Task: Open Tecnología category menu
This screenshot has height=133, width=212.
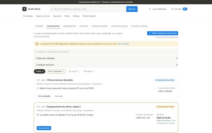Action: click(27, 16)
